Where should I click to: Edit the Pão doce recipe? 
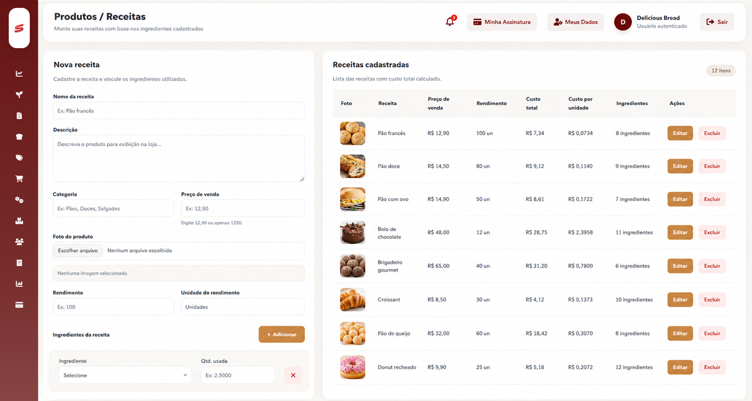(x=680, y=166)
